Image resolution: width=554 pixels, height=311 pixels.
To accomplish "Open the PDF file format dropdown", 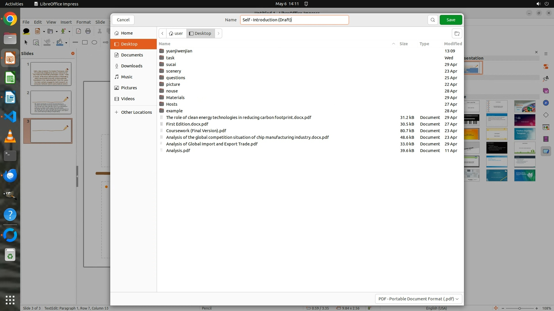I will click(x=418, y=299).
